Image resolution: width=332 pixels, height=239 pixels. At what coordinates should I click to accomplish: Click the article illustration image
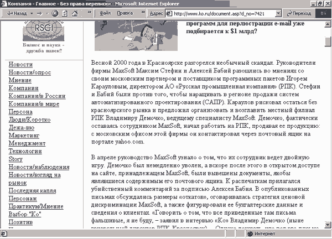point(136,36)
